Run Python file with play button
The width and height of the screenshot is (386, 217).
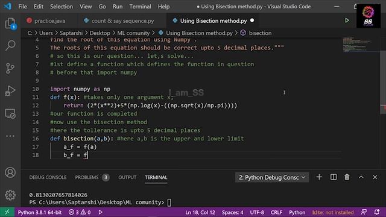pos(347,20)
